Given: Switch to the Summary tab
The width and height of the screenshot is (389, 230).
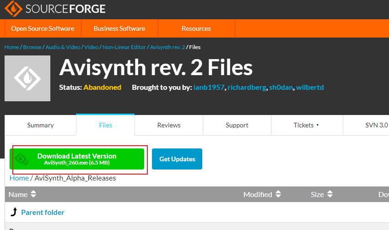Looking at the screenshot, I should coord(40,125).
